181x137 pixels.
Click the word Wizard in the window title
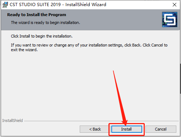click(x=99, y=5)
